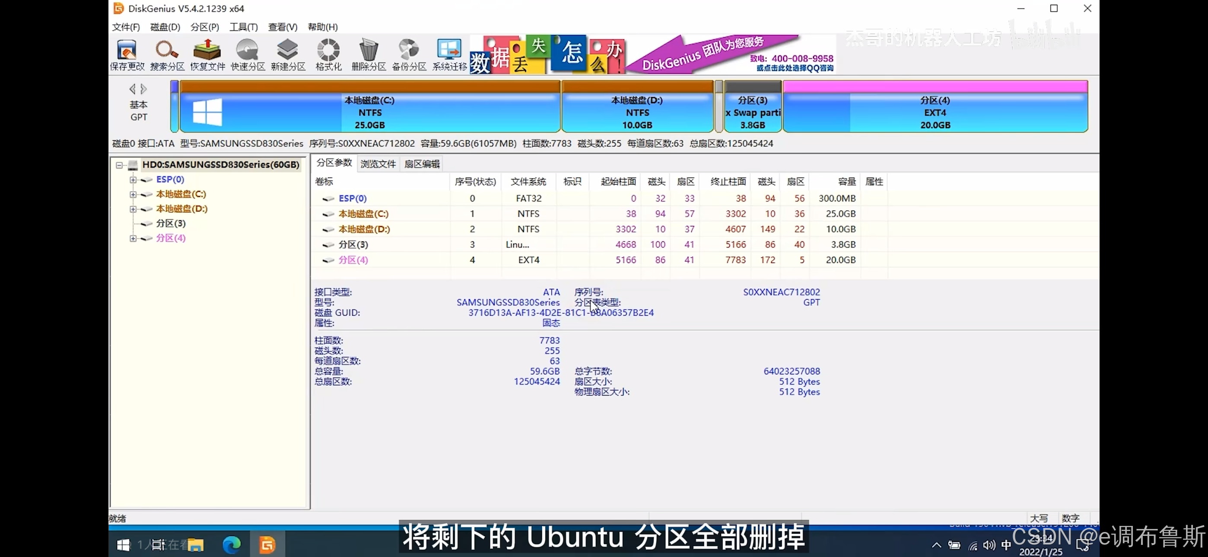Open Backup Partition (备份分区) tool

tap(409, 54)
